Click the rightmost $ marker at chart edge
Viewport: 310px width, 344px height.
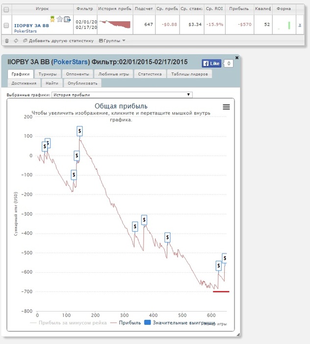tap(224, 258)
